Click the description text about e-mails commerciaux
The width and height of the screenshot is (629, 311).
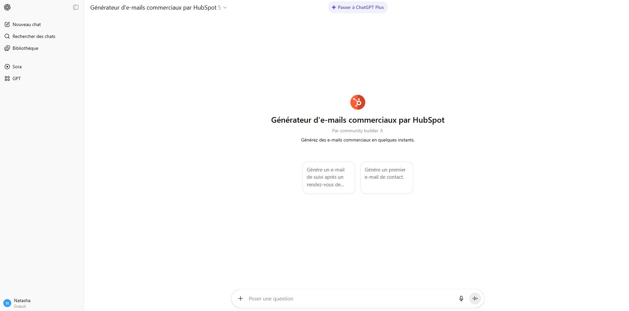coord(358,140)
